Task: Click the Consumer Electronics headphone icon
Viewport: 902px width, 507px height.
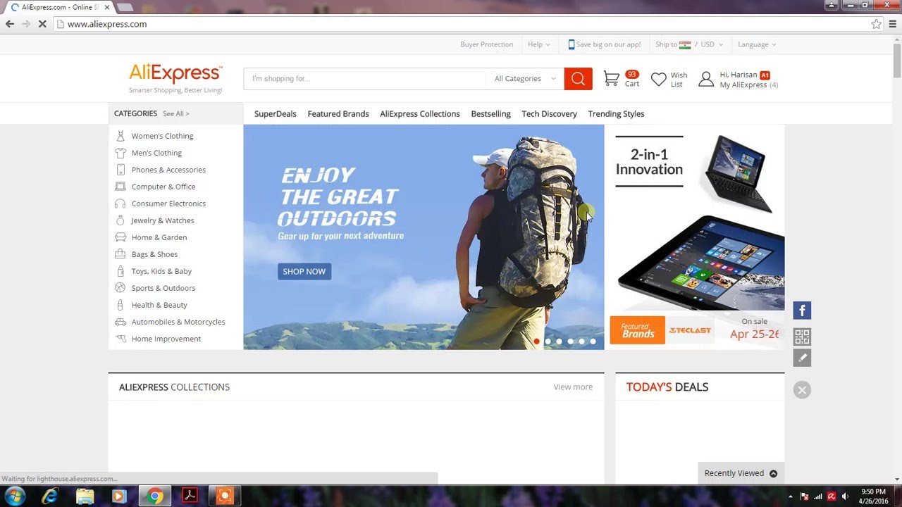Action: [121, 204]
